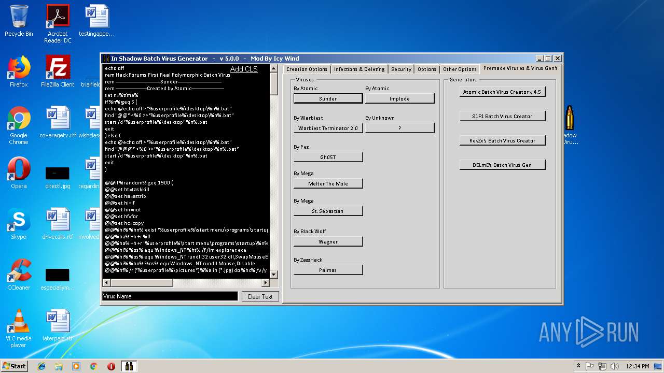The height and width of the screenshot is (373, 664).
Task: Click the code pane vertical scroll down arrow
Action: [x=274, y=275]
